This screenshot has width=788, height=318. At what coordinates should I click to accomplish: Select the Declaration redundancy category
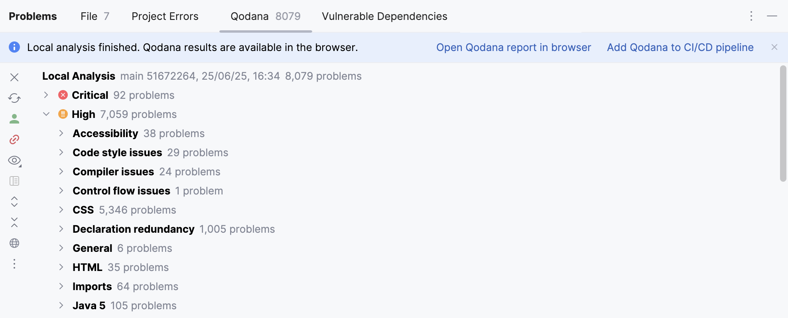tap(134, 229)
